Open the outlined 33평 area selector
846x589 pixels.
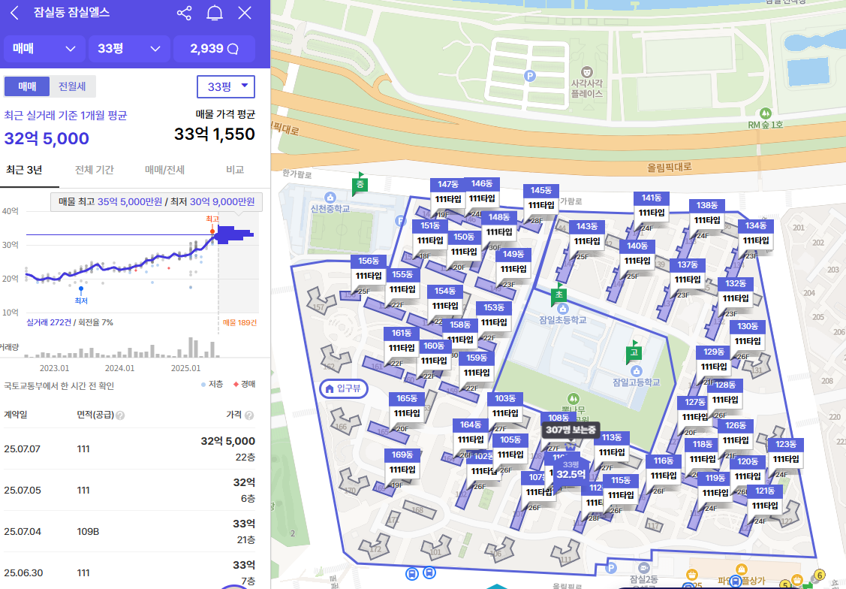225,86
